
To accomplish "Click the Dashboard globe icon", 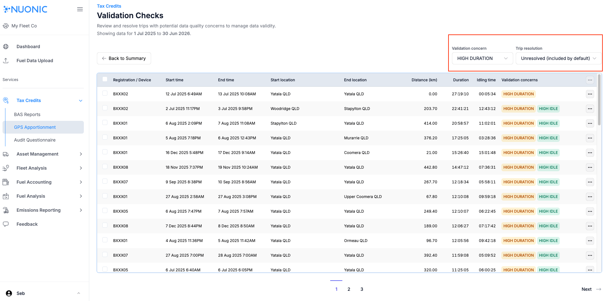I will [6, 47].
